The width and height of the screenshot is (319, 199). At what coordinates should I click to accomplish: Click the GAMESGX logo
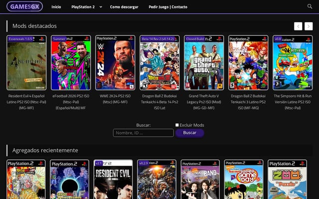pos(24,6)
